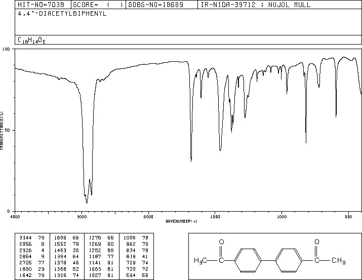Image resolution: width=362 pixels, height=280 pixels.
Task: Click the peak table entry 1276
Action: point(95,237)
